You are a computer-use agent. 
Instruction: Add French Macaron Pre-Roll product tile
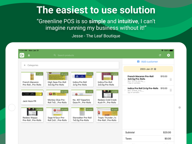tap(32, 79)
